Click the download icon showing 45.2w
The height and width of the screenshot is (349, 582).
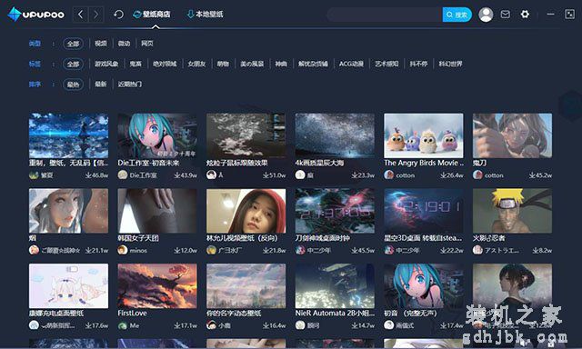click(532, 175)
